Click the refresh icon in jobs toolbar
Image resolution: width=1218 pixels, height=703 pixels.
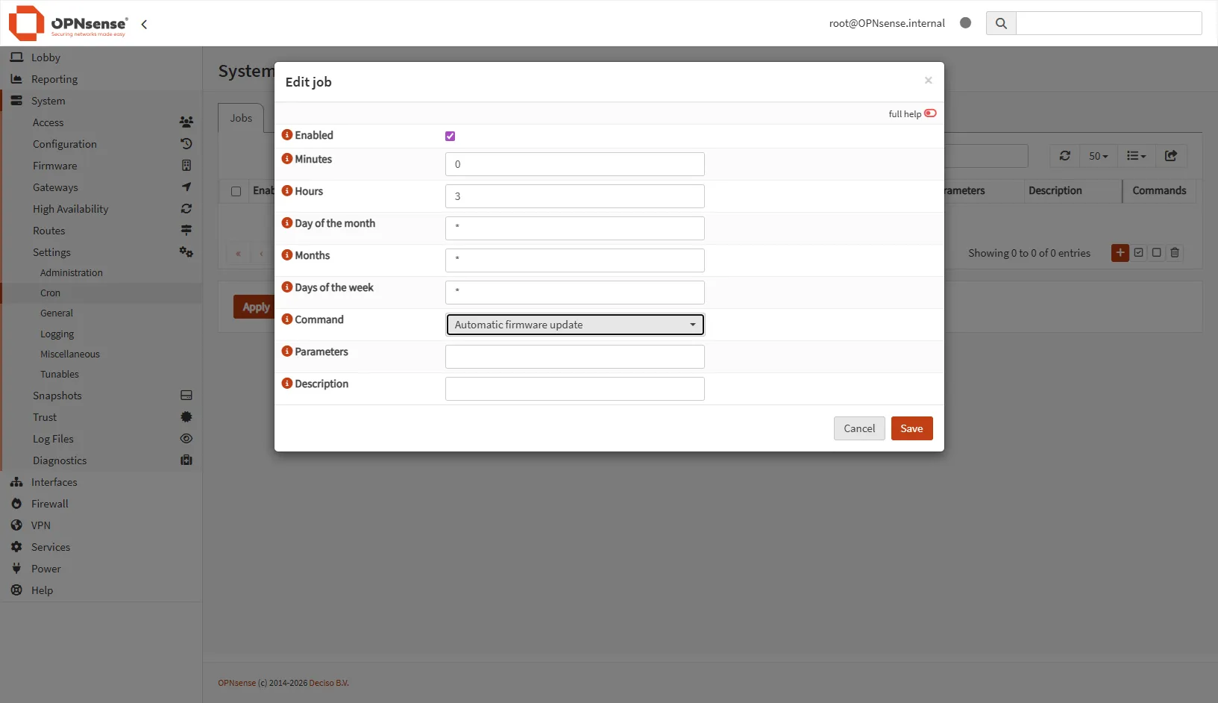[x=1064, y=156]
